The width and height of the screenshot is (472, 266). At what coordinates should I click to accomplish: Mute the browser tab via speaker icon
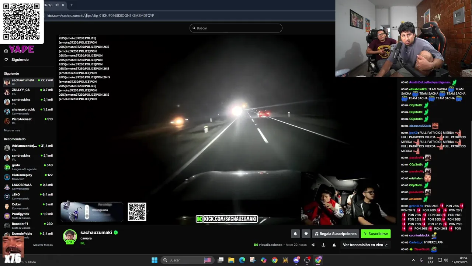(x=57, y=5)
